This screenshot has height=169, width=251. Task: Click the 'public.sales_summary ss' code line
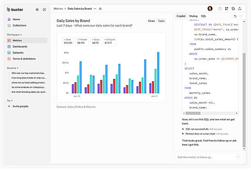coord(212,49)
